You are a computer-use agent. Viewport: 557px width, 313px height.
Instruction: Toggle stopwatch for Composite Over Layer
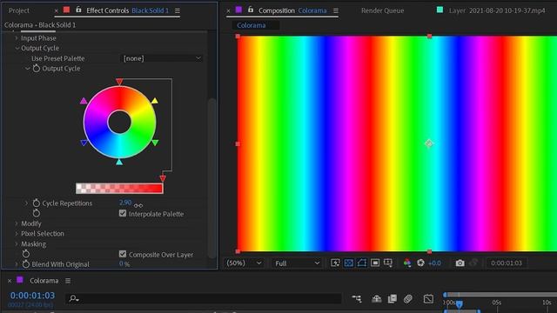(x=25, y=254)
